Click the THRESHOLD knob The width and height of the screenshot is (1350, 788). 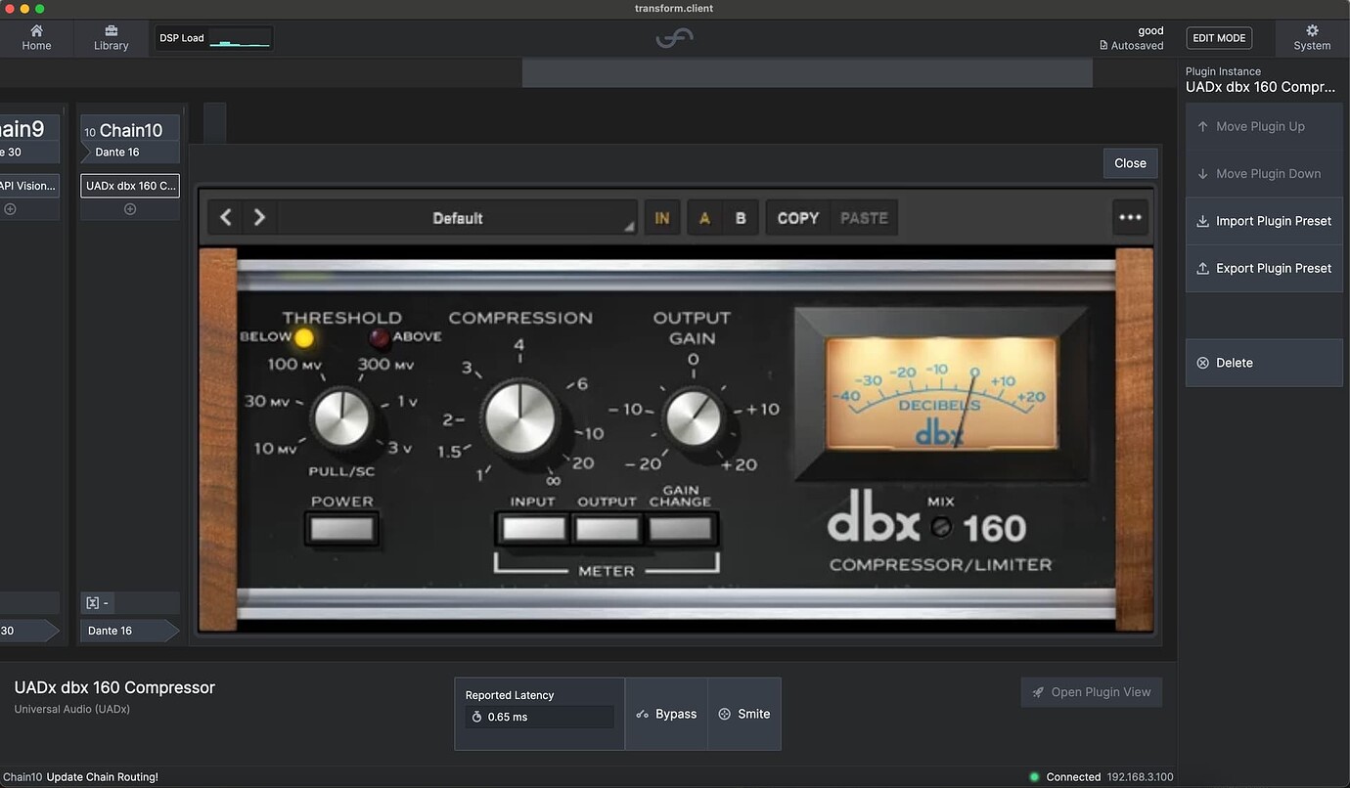342,417
